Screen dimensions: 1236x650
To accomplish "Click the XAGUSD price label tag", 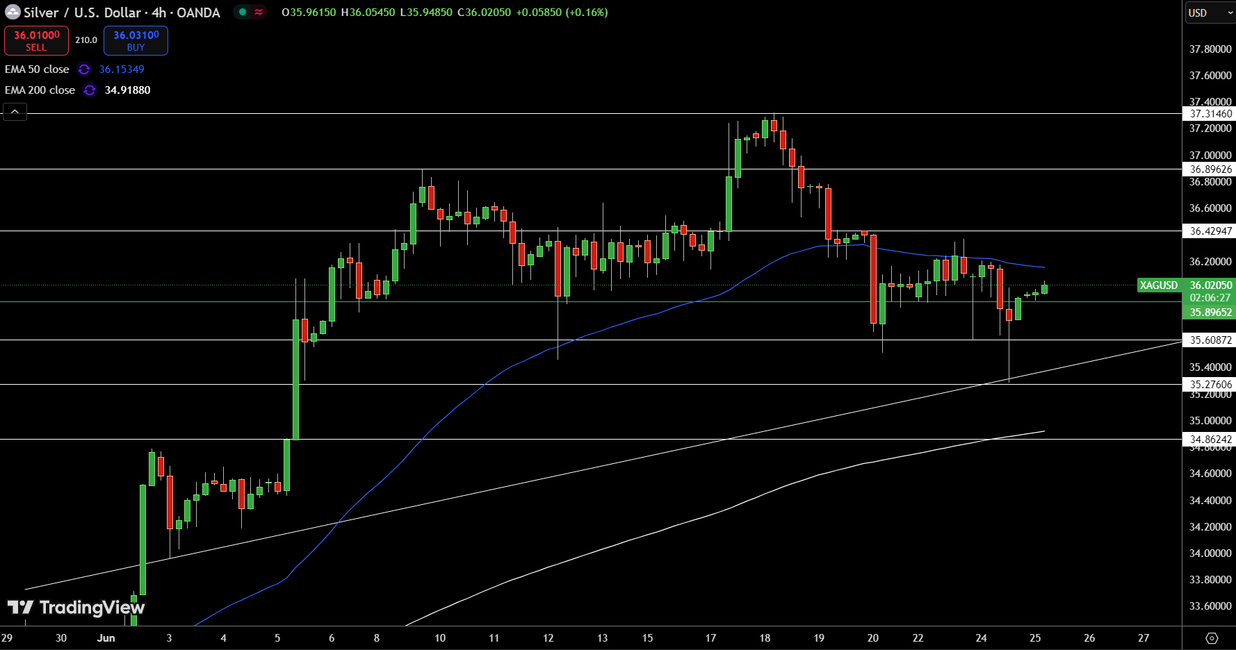I will click(1159, 285).
